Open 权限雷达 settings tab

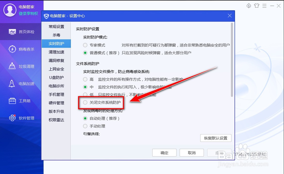(56, 120)
